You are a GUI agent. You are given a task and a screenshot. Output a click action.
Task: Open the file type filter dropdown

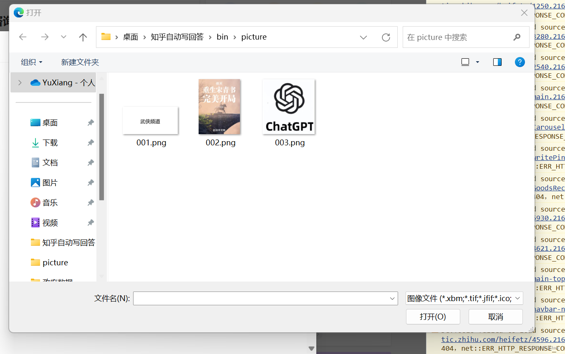coord(464,298)
